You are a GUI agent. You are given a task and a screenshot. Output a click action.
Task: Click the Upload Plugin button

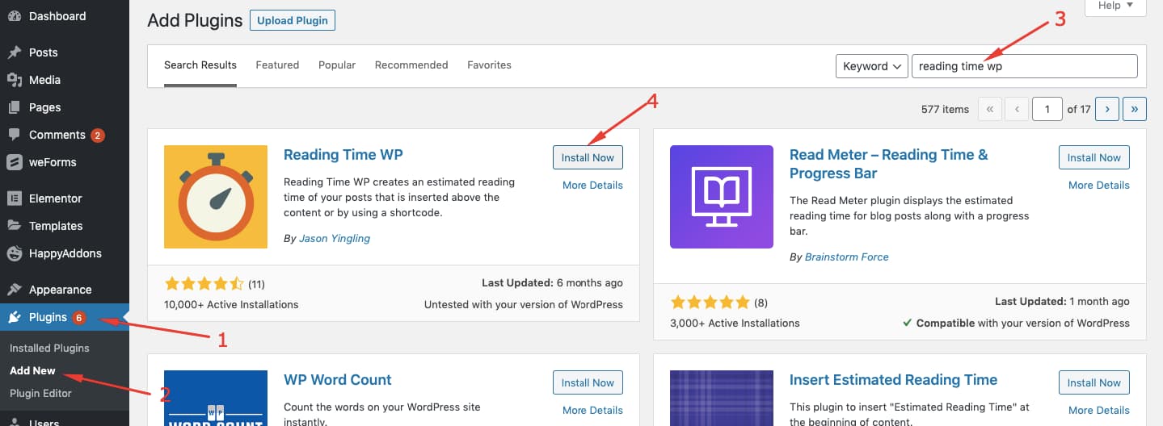pos(292,20)
